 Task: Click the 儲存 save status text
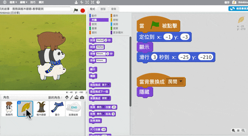(227, 2)
